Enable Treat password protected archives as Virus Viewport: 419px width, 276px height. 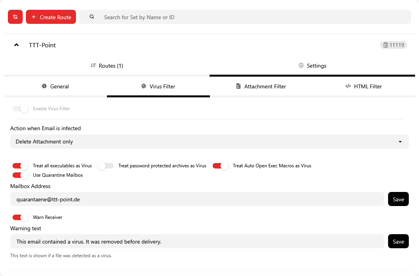point(106,166)
